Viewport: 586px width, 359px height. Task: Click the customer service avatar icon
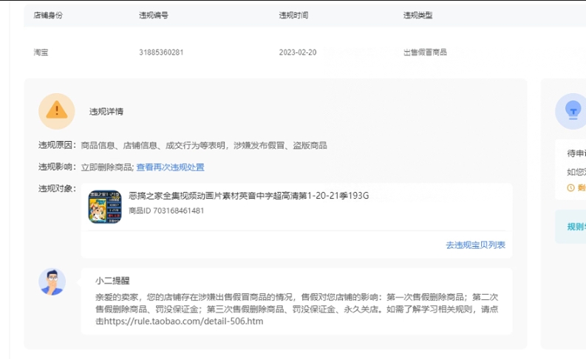click(x=52, y=281)
